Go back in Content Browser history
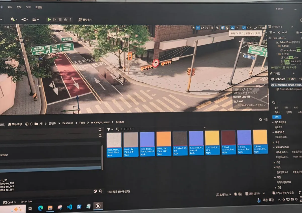Viewport: 302px width, 213px height. coord(27,124)
